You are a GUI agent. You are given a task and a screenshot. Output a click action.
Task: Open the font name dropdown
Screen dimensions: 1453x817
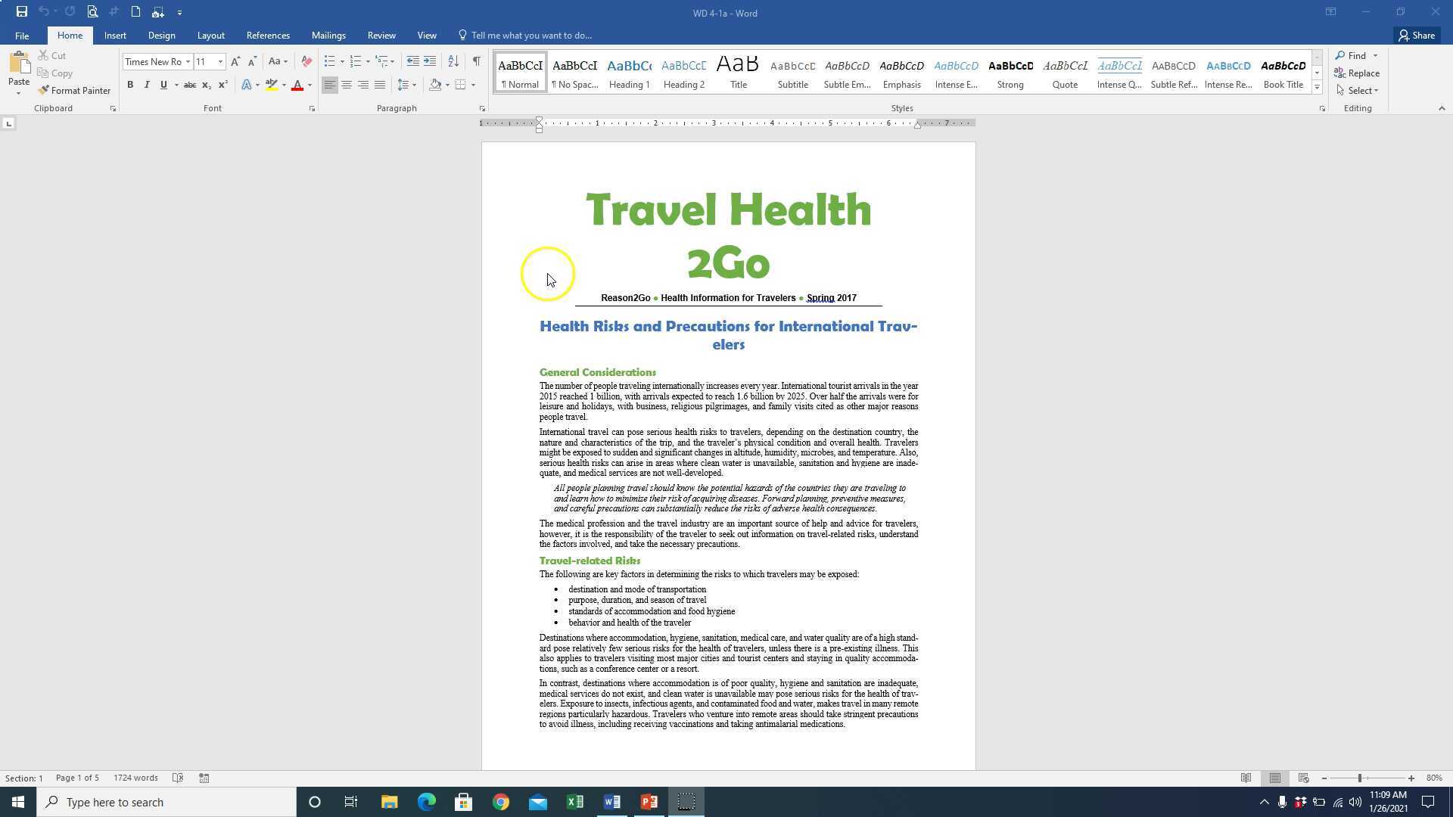(188, 62)
